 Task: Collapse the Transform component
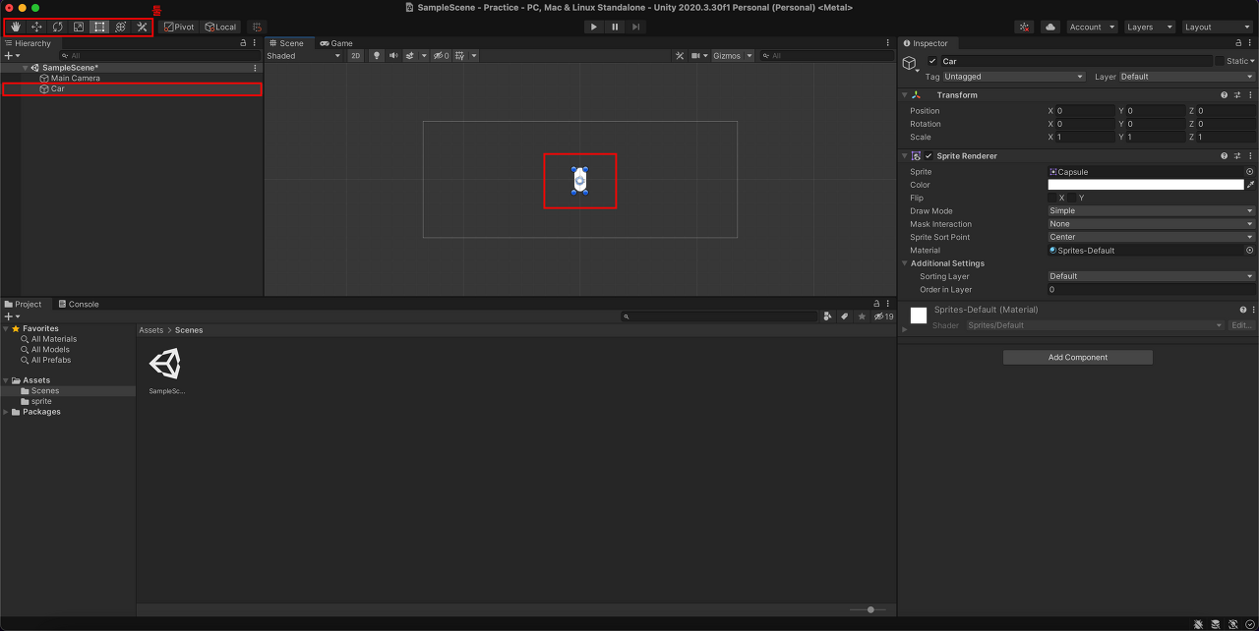904,95
